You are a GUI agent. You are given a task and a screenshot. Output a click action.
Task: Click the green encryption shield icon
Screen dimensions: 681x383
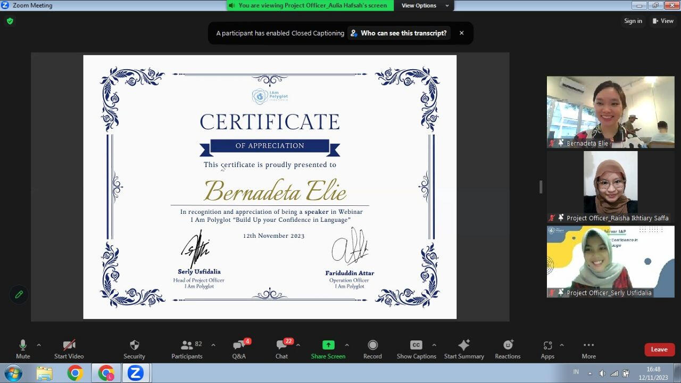[10, 21]
